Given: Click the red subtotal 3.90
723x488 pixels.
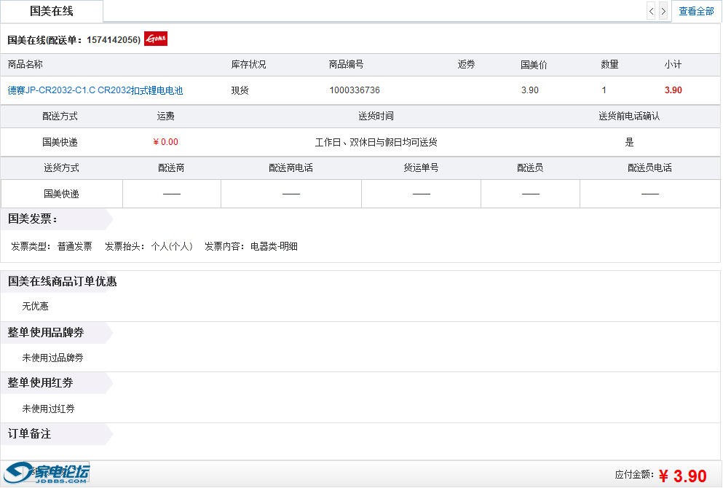Looking at the screenshot, I should (x=673, y=90).
